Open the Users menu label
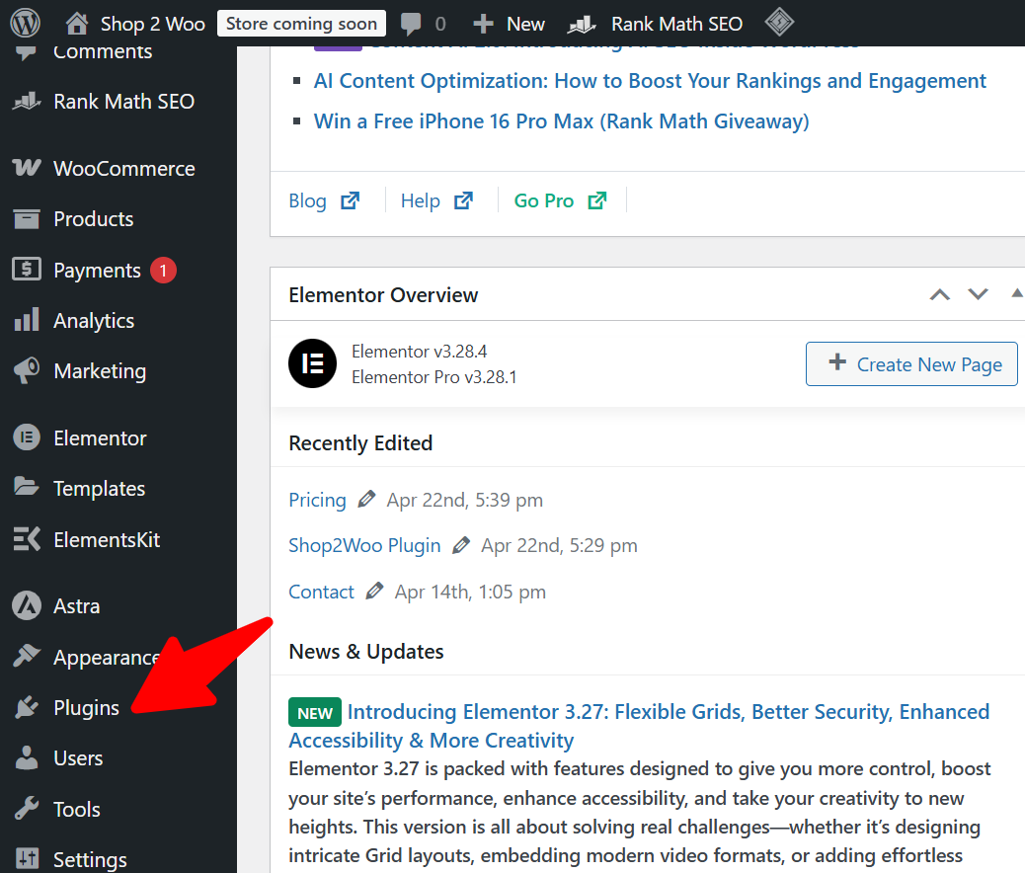This screenshot has width=1025, height=873. point(78,757)
